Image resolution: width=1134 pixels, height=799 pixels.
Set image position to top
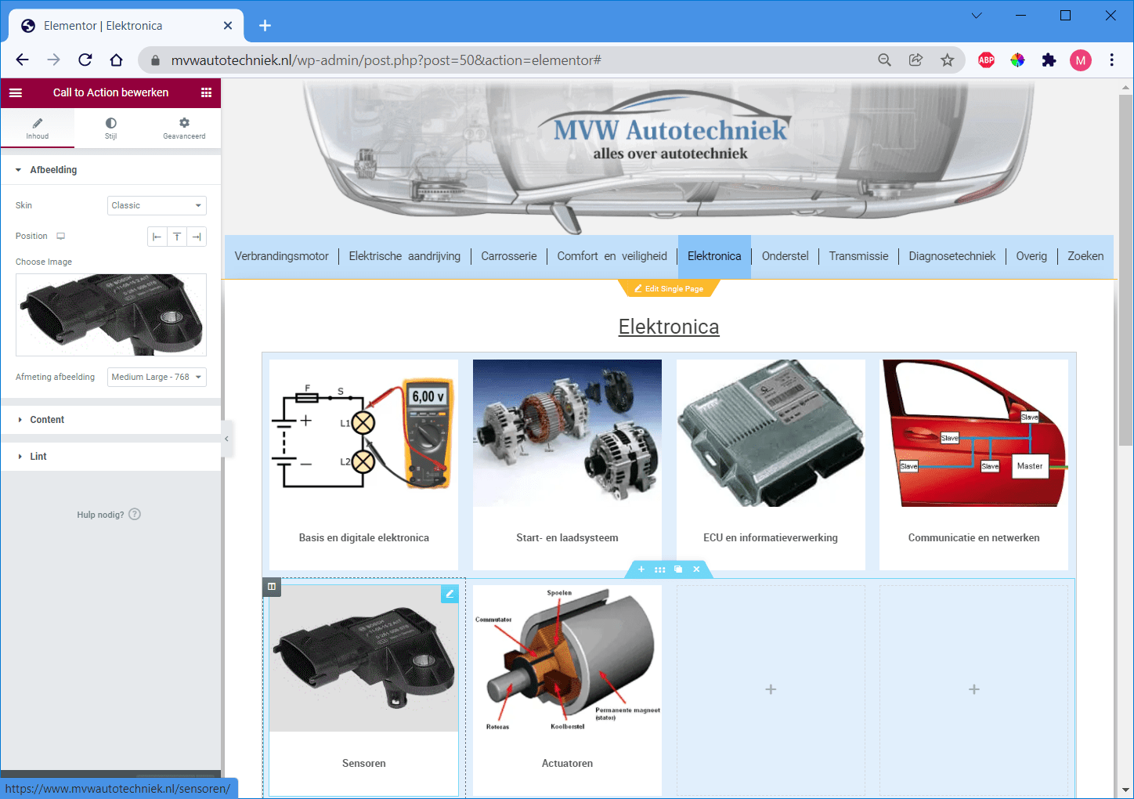coord(177,237)
